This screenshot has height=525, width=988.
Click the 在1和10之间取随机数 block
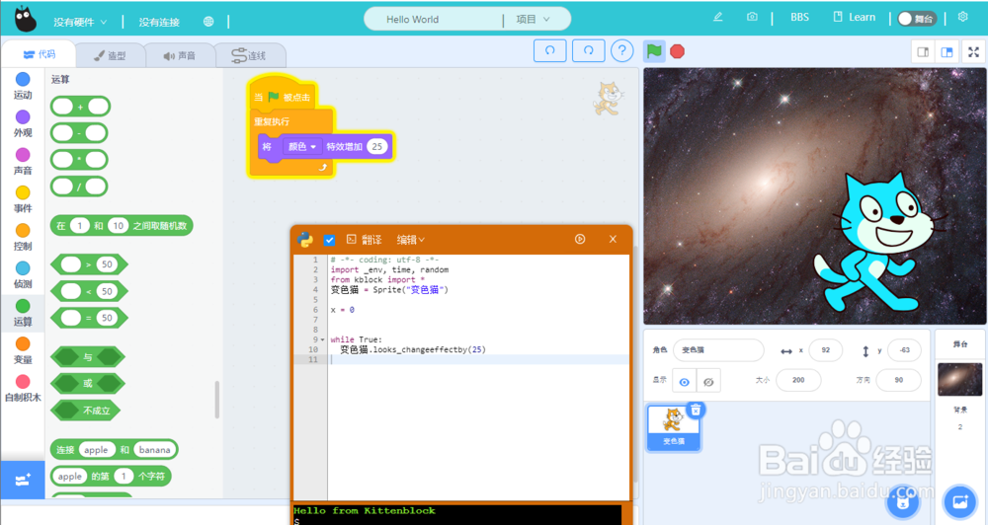point(122,226)
